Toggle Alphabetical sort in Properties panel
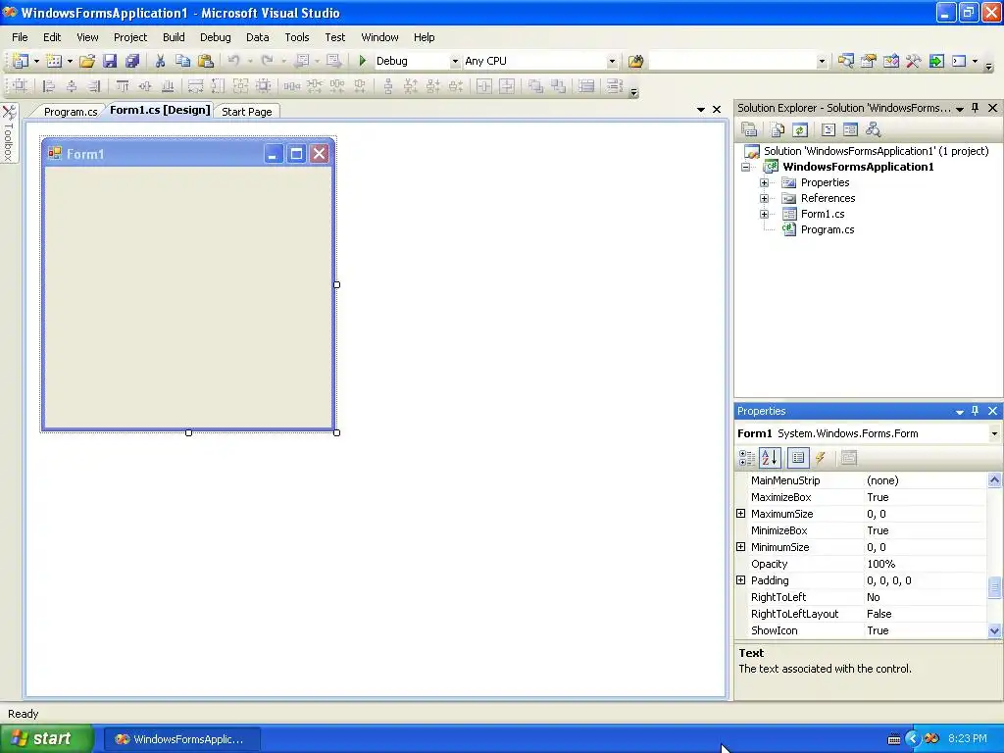Viewport: 1004px width, 753px height. [x=770, y=458]
